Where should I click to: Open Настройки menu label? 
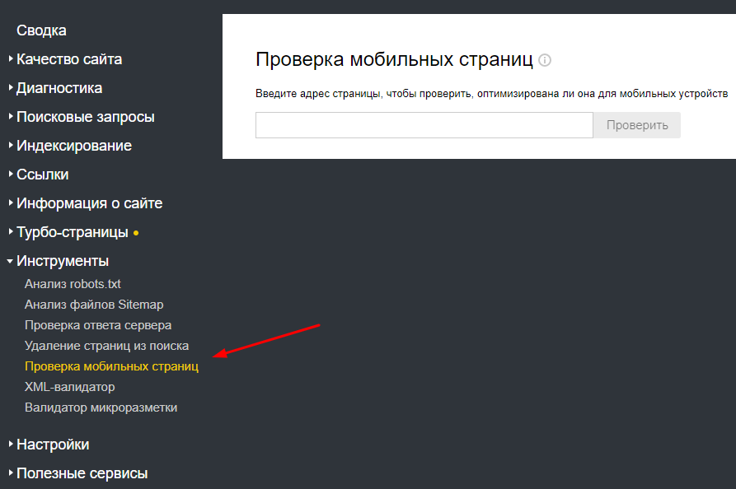53,445
